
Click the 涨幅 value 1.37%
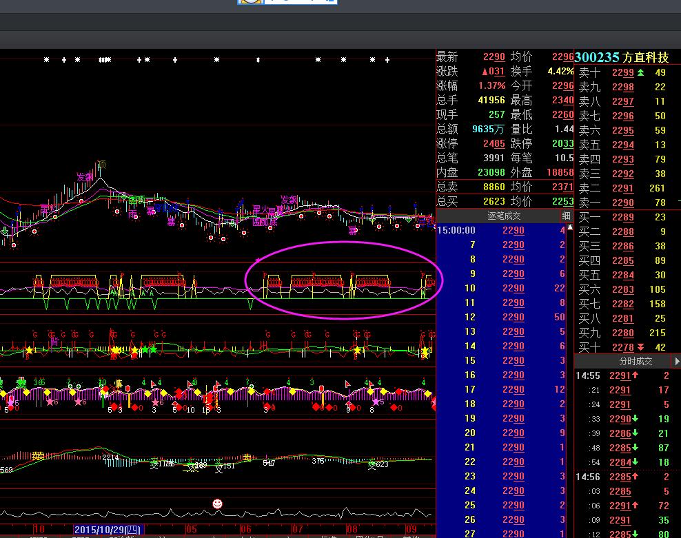tap(491, 85)
